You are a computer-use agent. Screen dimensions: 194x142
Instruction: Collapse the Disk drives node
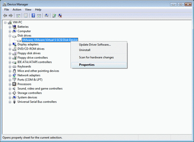(x=10, y=36)
